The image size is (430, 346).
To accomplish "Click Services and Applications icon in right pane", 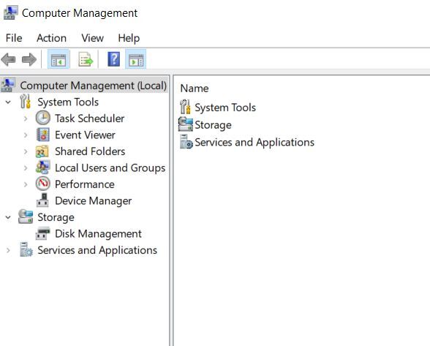I will coord(186,142).
